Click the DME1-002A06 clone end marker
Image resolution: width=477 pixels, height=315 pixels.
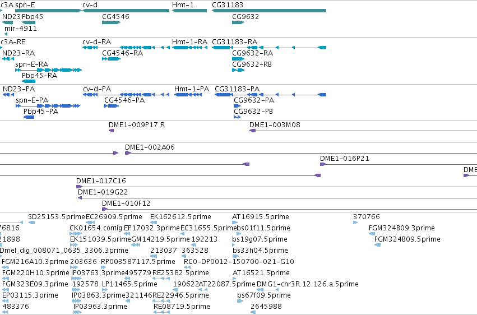click(128, 153)
